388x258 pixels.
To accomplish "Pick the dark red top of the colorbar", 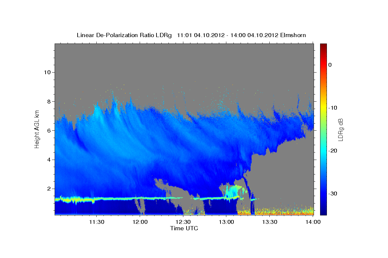I will 323,47.
